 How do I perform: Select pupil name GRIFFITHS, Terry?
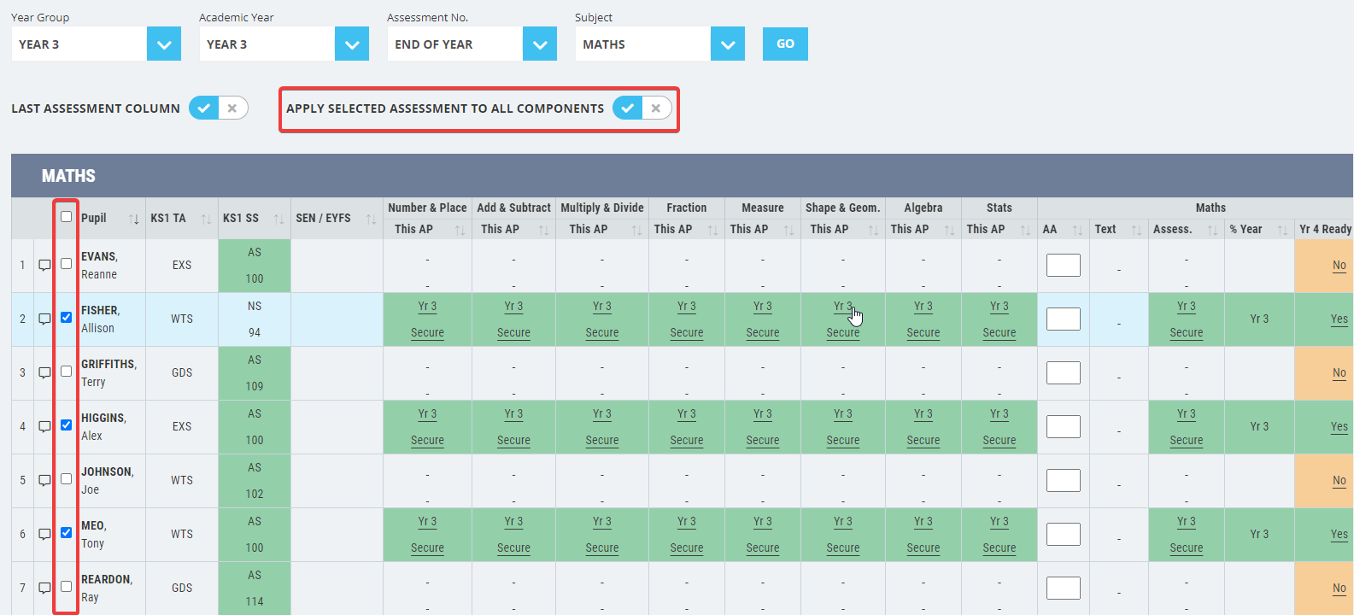coord(108,373)
